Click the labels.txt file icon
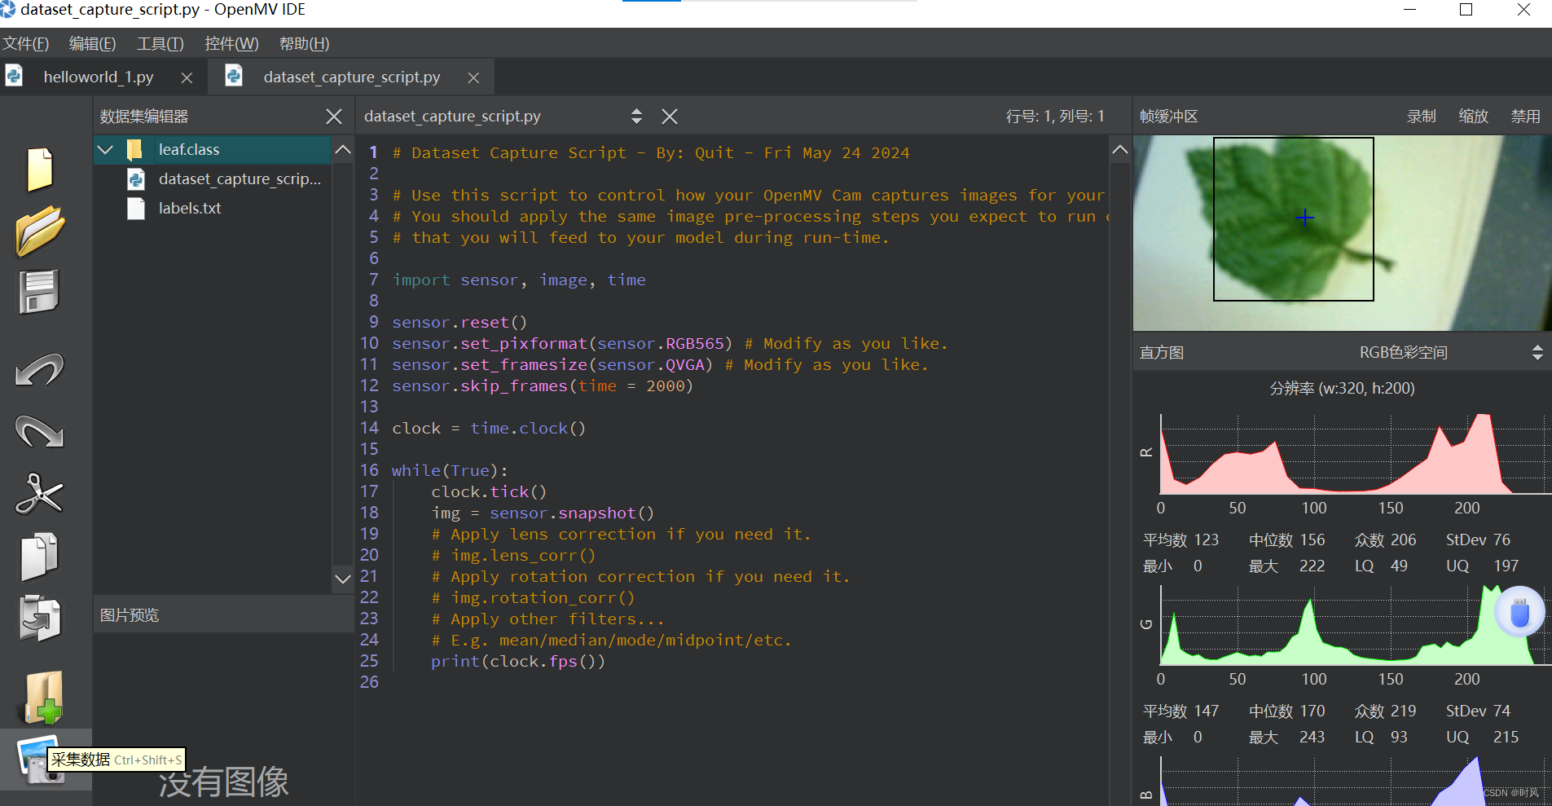The image size is (1552, 806). (x=136, y=209)
